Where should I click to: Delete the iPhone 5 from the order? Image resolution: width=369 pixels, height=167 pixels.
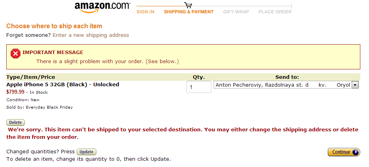coord(15,122)
